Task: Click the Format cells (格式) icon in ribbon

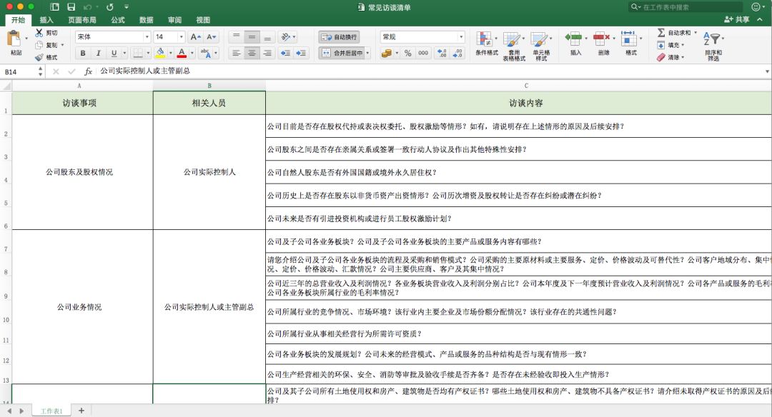Action: (629, 39)
